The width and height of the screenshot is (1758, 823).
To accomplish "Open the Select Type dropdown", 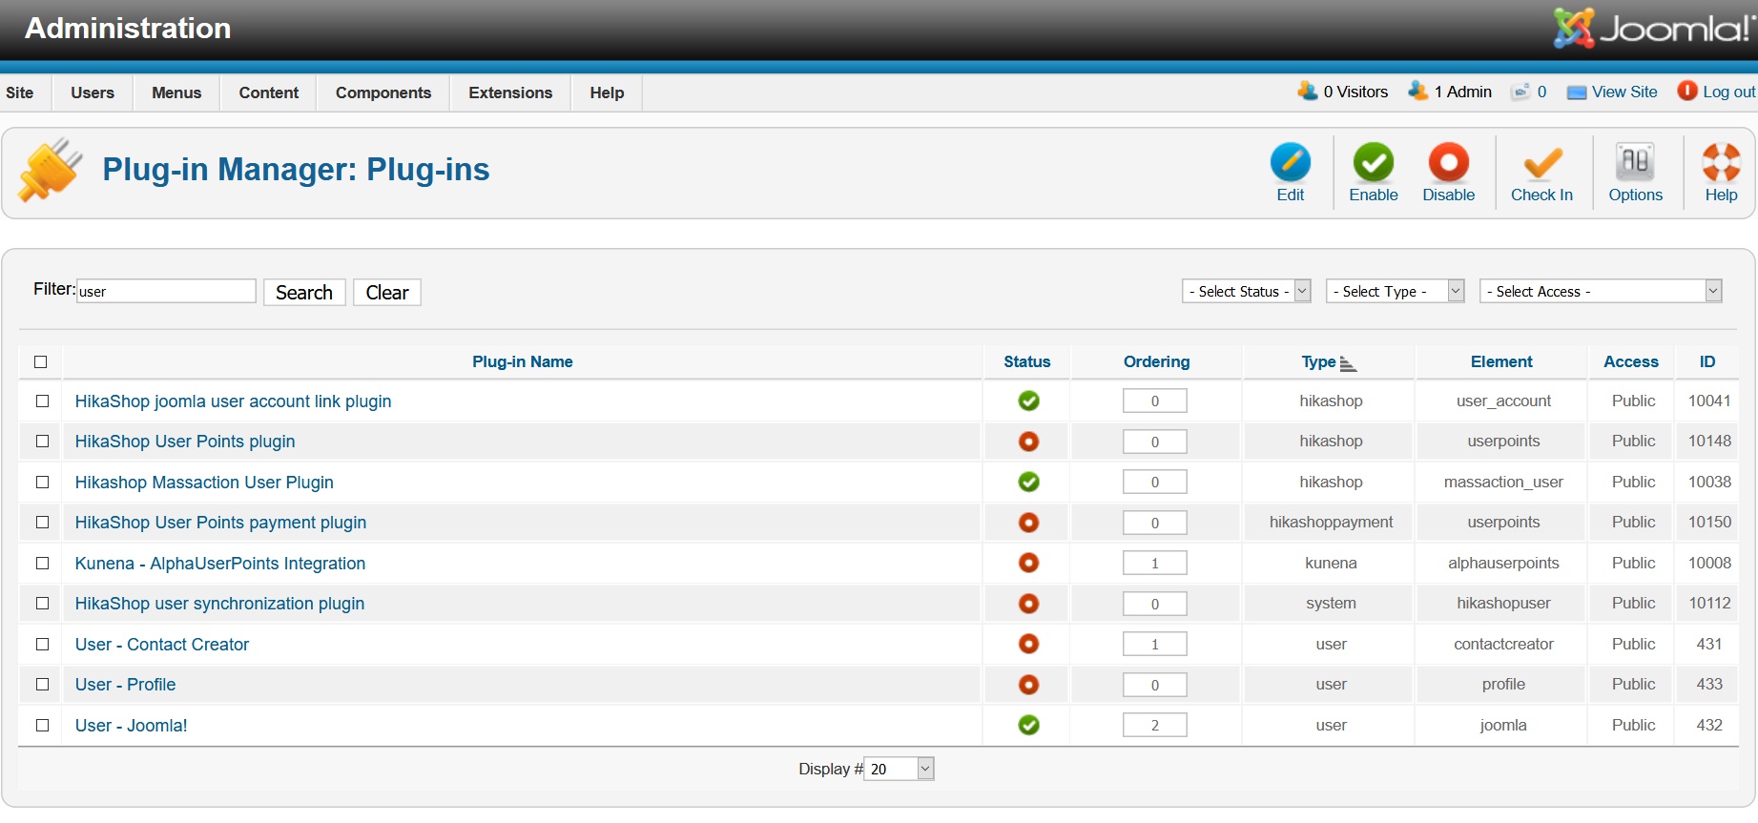I will [x=1395, y=291].
